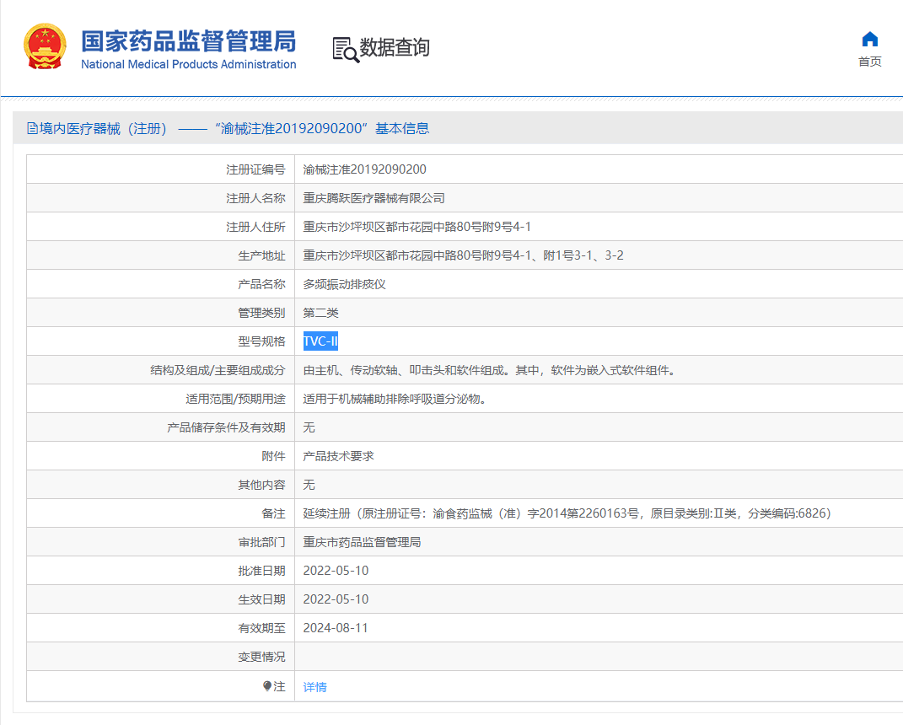Open the home page via house icon
This screenshot has width=903, height=725.
click(869, 39)
